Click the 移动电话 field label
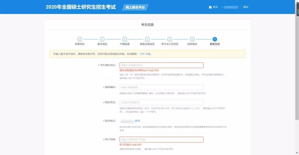The width and height of the screenshot is (299, 155). tap(110, 121)
